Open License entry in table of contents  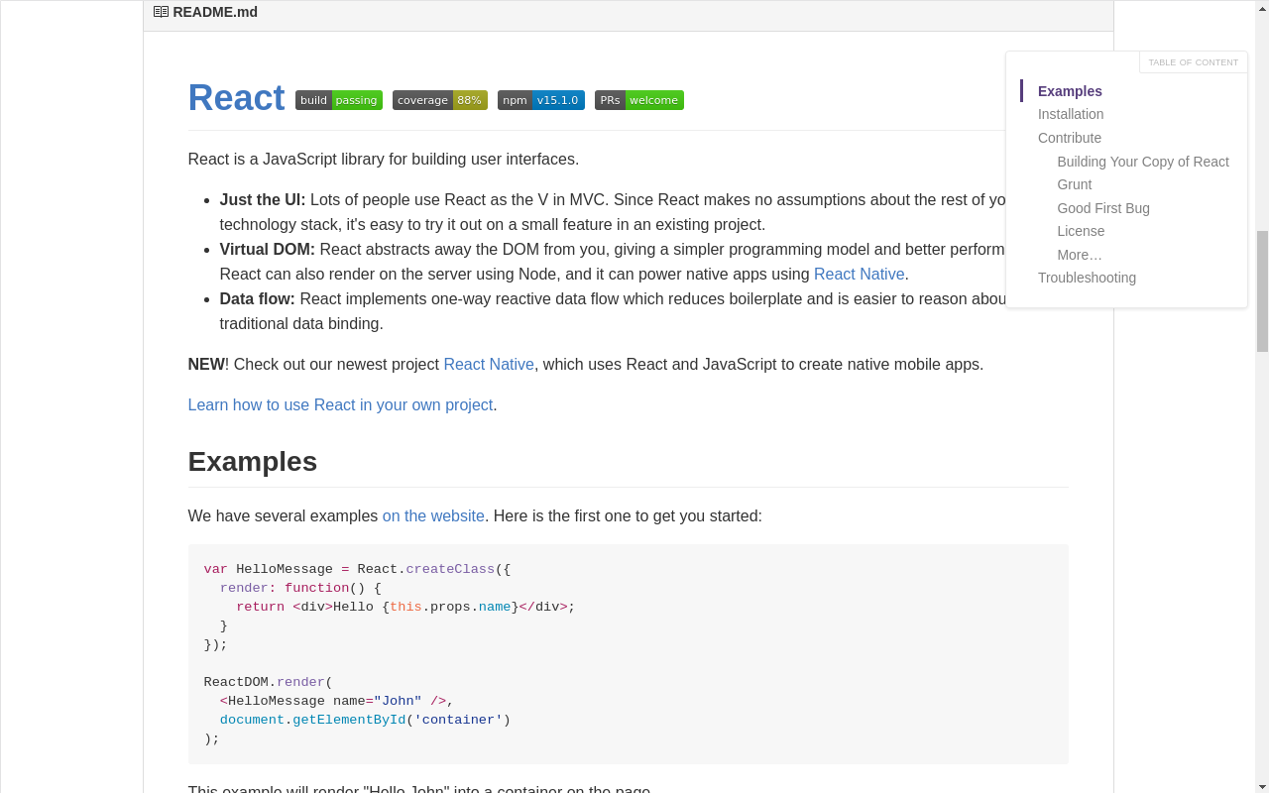tap(1081, 231)
